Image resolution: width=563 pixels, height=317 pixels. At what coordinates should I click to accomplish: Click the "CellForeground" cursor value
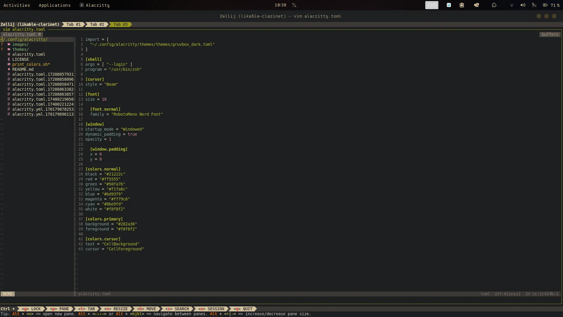click(125, 249)
